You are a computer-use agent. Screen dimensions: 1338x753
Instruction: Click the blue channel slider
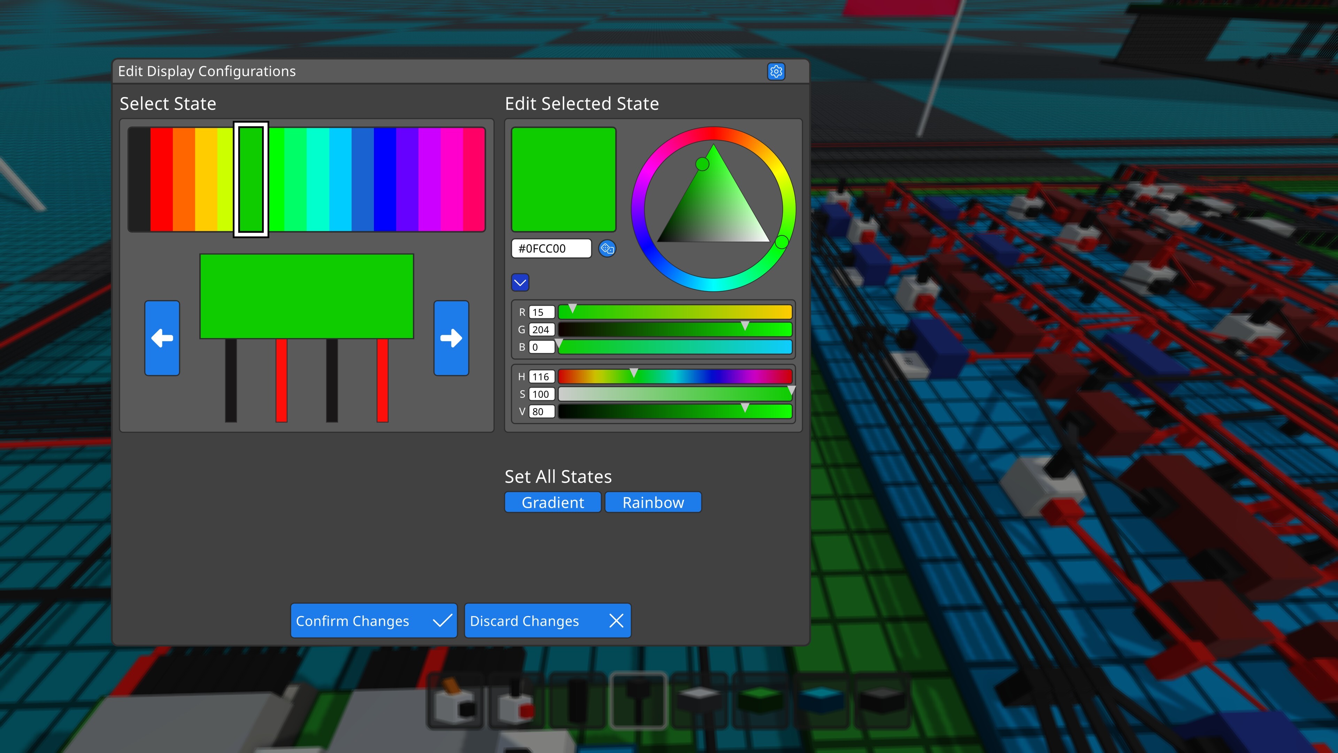(675, 347)
